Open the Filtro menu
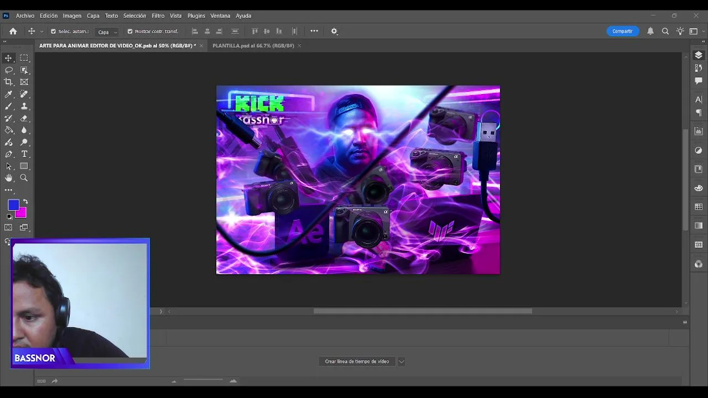The height and width of the screenshot is (398, 708). pyautogui.click(x=158, y=15)
